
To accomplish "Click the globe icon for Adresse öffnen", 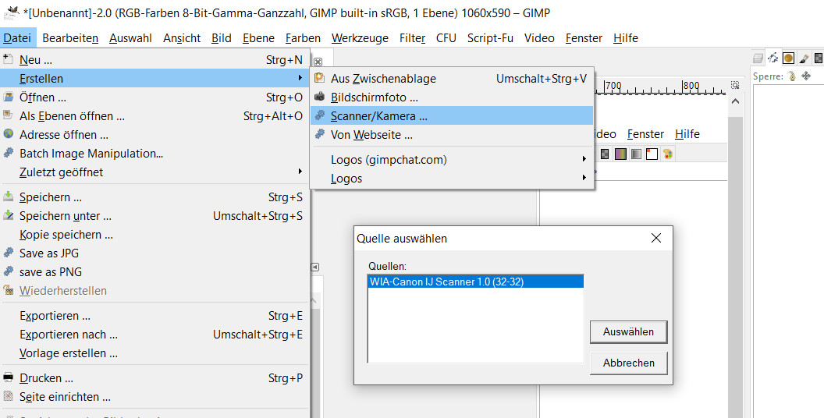I will click(x=9, y=135).
